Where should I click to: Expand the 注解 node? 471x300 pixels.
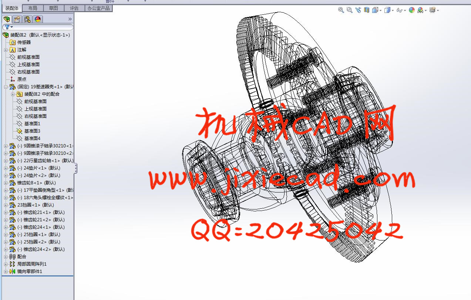(x=6, y=50)
